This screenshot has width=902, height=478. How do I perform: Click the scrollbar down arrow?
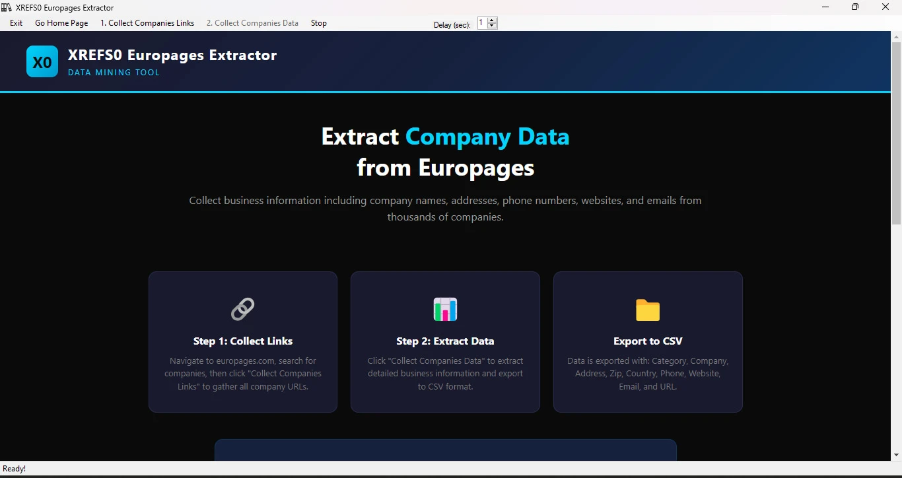coord(896,455)
